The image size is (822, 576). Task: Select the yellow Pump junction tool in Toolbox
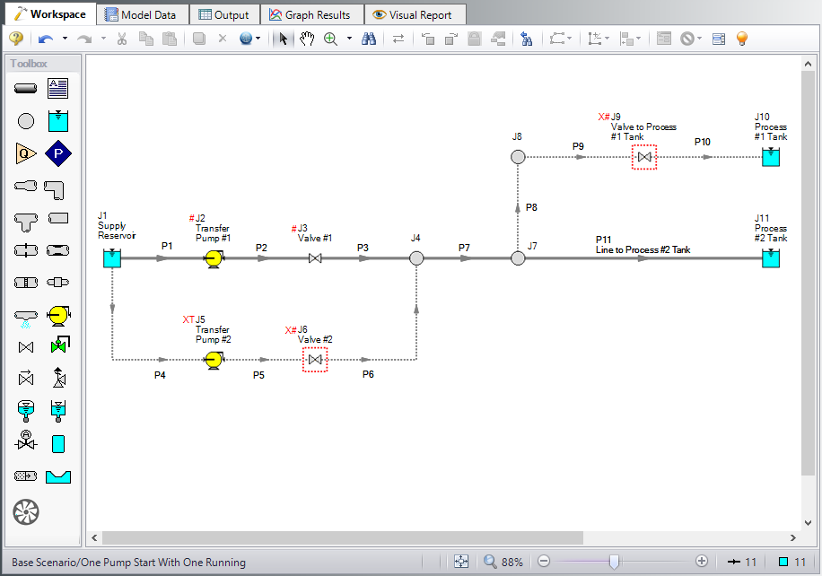58,315
